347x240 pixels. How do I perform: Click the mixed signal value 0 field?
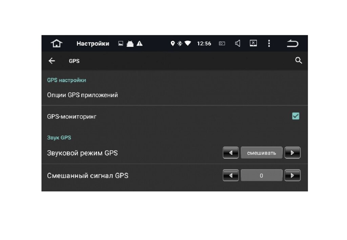pyautogui.click(x=262, y=175)
